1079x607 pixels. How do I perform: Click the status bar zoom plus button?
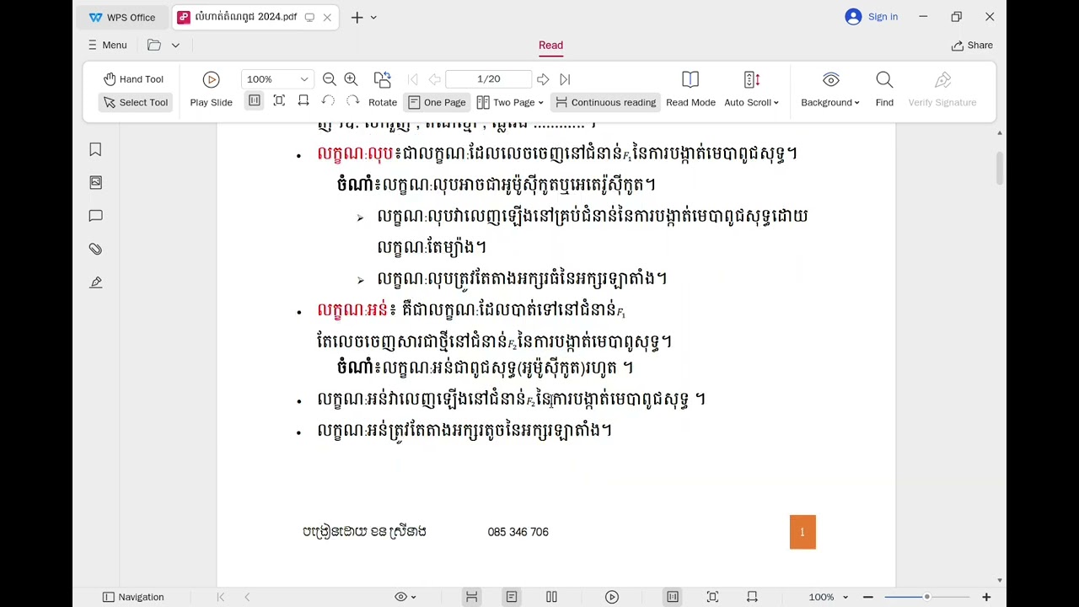[x=986, y=597]
